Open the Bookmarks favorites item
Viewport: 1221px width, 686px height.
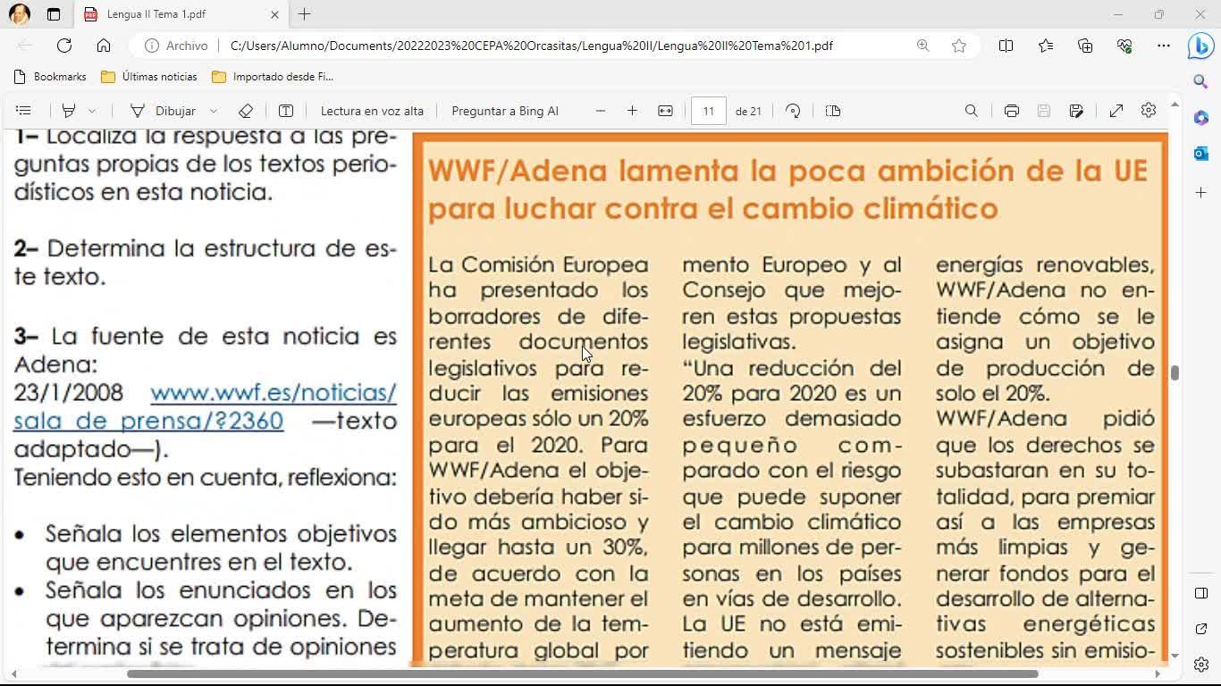point(50,77)
